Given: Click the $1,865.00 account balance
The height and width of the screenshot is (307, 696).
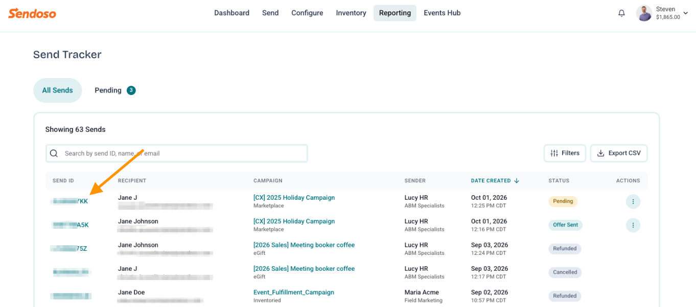Looking at the screenshot, I should click(x=668, y=17).
